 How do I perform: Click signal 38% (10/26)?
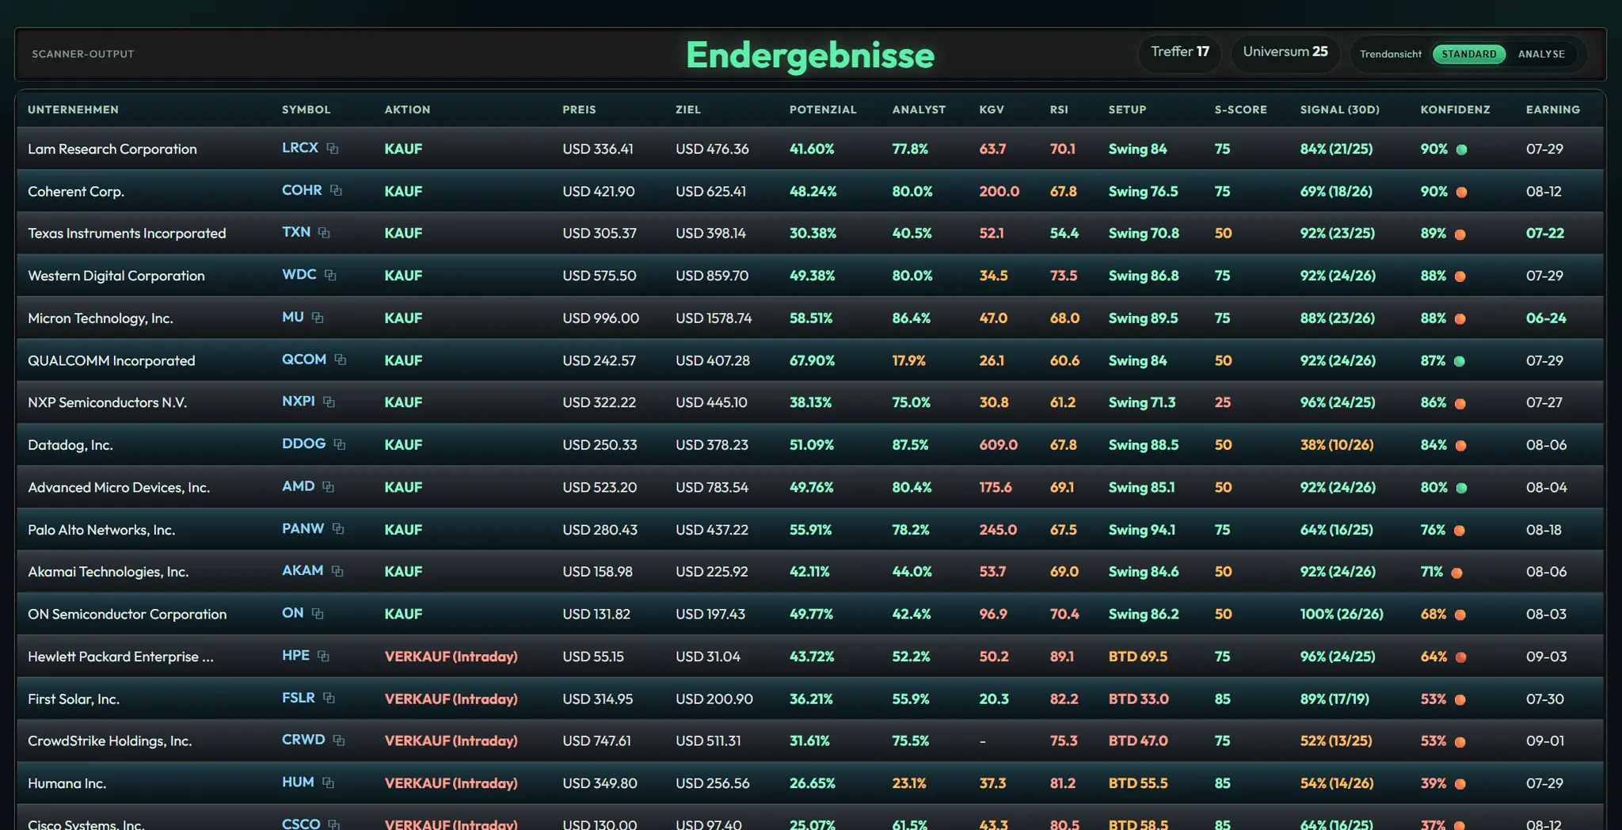click(x=1336, y=445)
